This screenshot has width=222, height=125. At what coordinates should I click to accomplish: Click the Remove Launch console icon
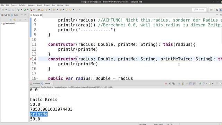pos(170,84)
